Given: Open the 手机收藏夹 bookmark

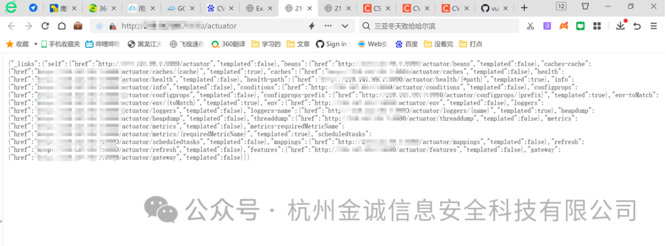Looking at the screenshot, I should tap(60, 44).
